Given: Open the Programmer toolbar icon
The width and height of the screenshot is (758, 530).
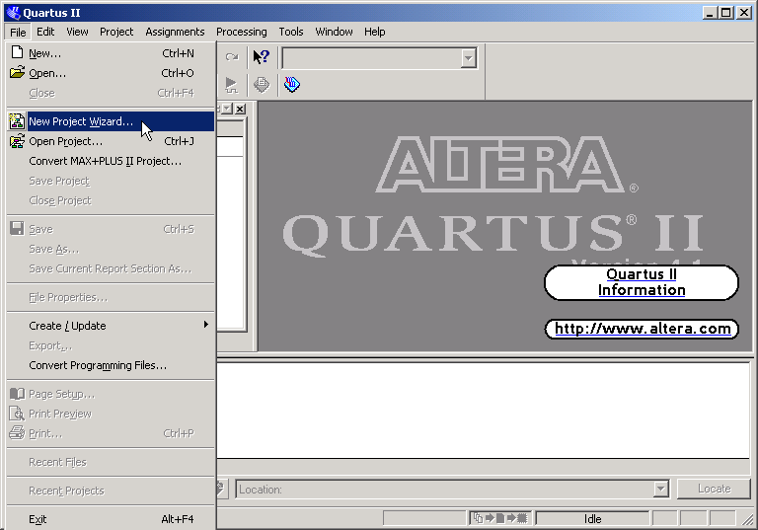Looking at the screenshot, I should coord(292,85).
